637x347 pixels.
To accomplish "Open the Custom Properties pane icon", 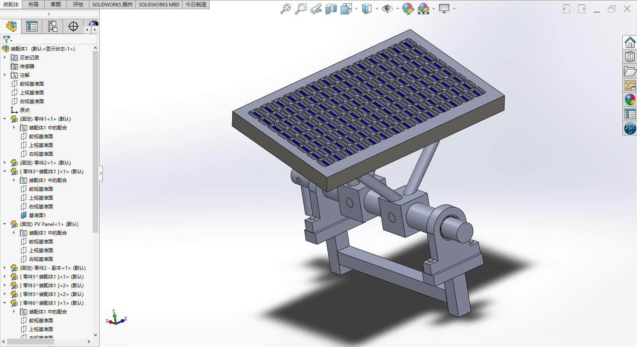I will pos(630,114).
